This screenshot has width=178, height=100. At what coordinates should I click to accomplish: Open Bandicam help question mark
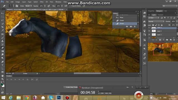pyautogui.click(x=132, y=87)
